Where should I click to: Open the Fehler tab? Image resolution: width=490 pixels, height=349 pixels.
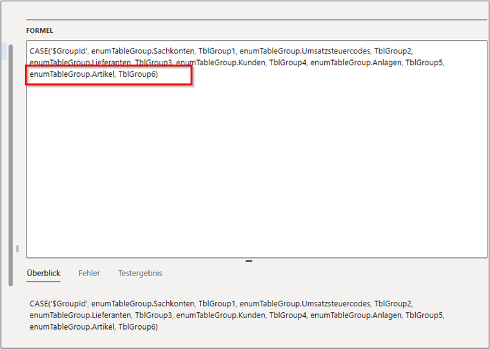[89, 273]
